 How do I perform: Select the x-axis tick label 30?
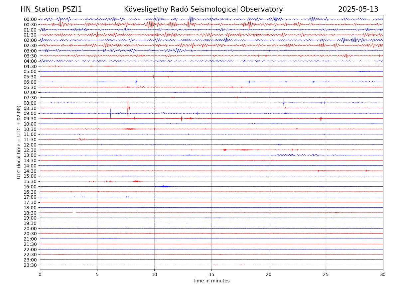coord(383,275)
